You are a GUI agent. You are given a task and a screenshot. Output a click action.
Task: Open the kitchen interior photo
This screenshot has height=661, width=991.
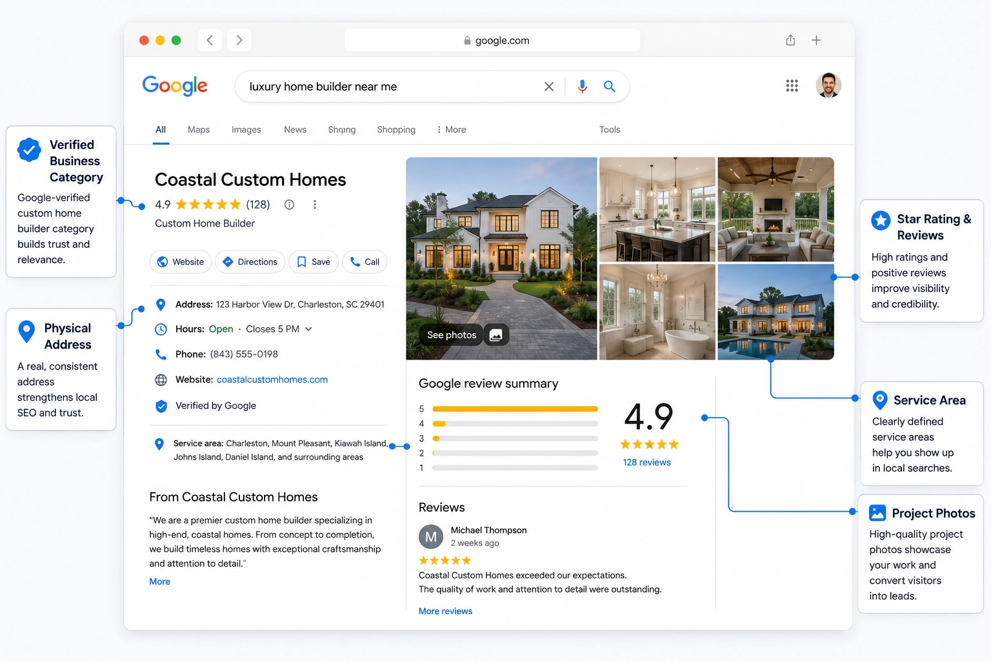657,209
